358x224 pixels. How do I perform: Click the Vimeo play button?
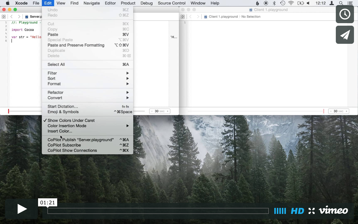(x=22, y=209)
